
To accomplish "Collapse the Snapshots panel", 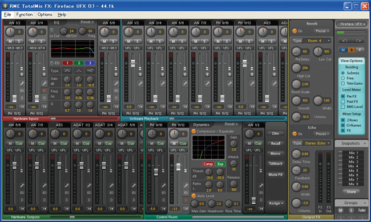I will coord(365,143).
